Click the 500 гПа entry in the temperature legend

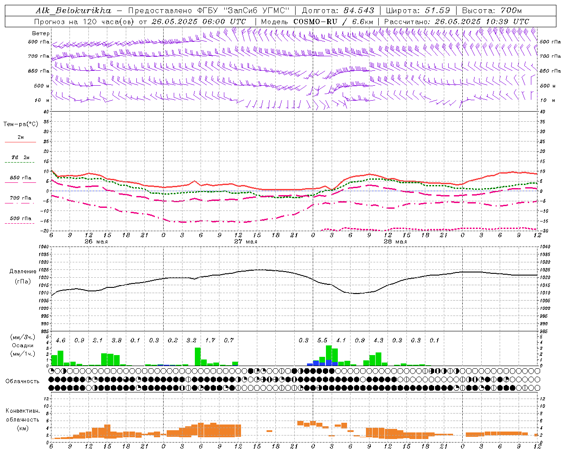point(21,218)
